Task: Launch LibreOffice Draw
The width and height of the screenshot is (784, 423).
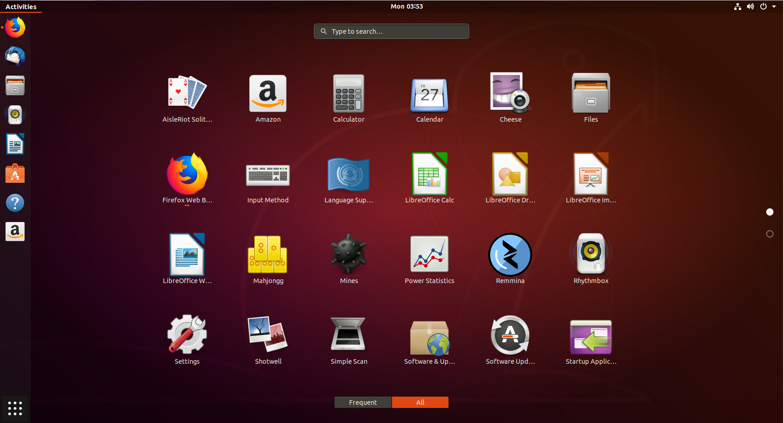Action: (x=510, y=174)
